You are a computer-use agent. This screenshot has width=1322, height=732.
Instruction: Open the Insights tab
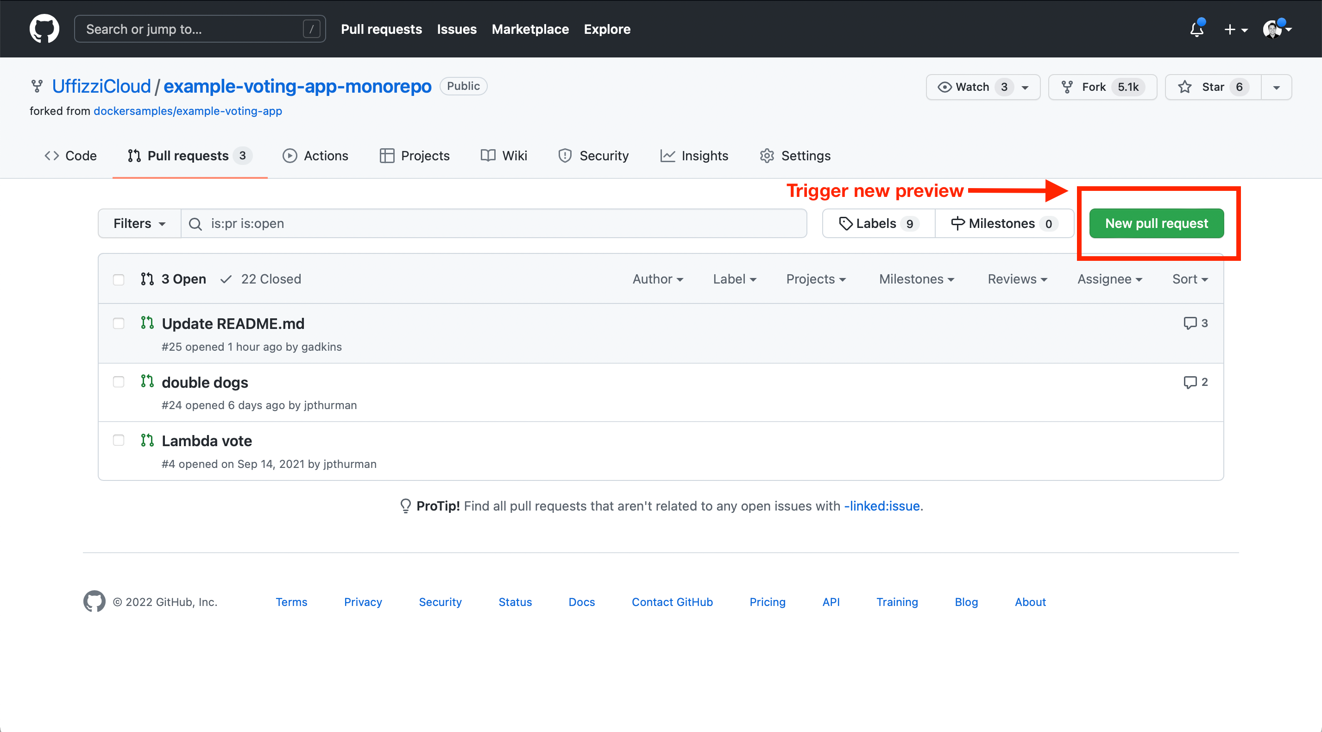694,156
